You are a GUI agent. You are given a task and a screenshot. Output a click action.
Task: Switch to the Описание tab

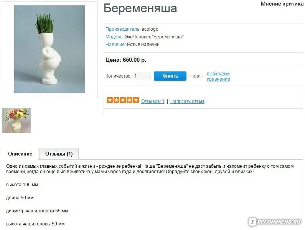[20, 154]
